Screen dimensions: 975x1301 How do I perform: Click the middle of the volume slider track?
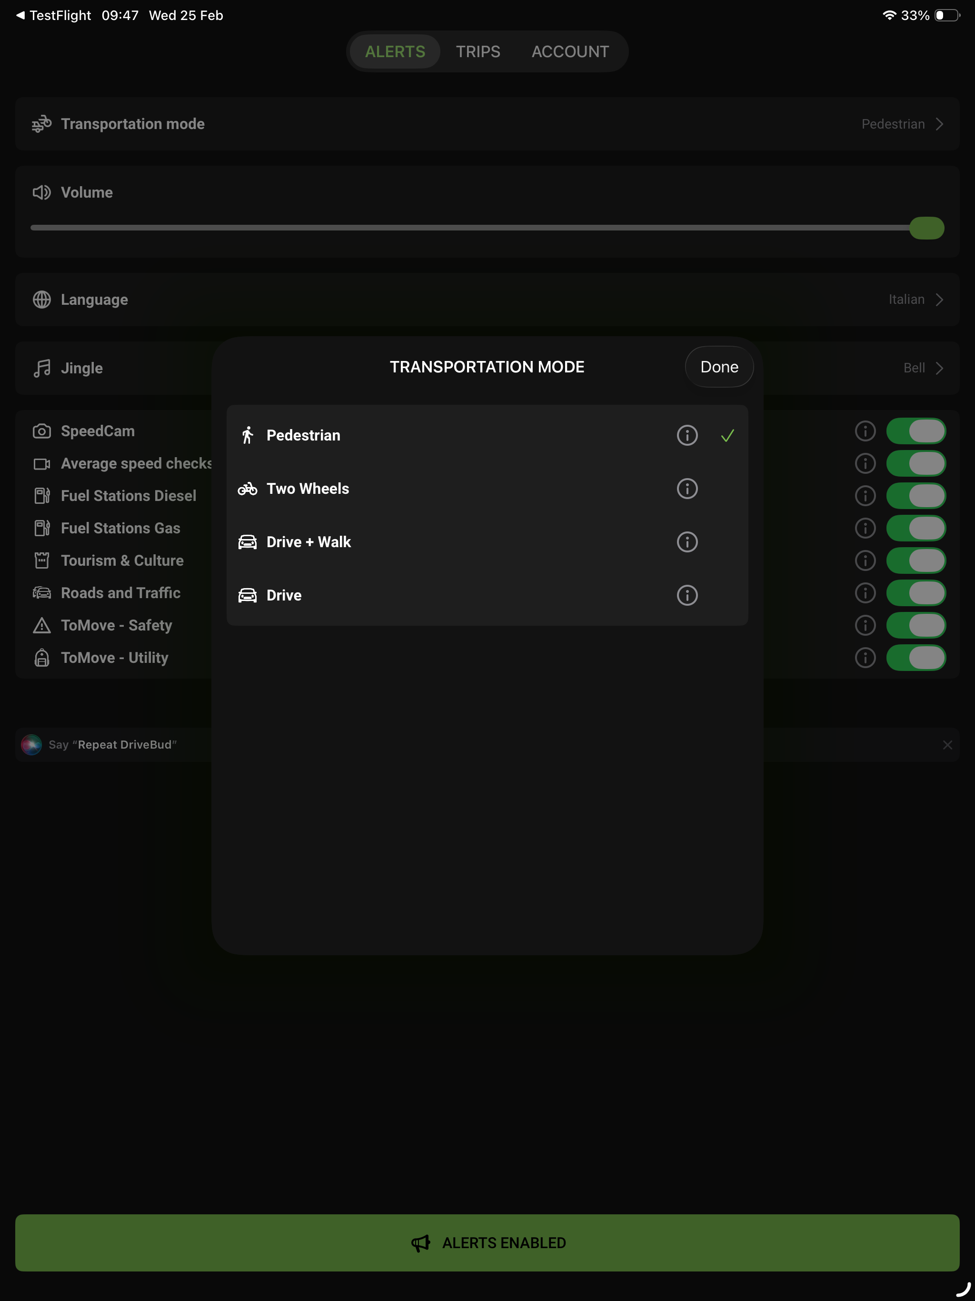click(487, 228)
